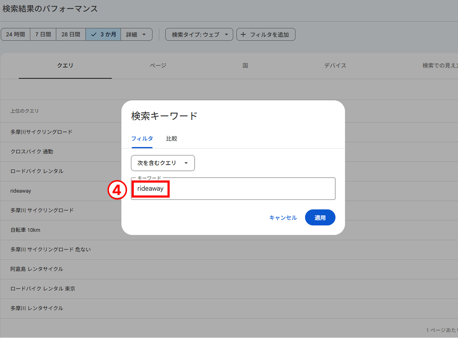This screenshot has width=458, height=338.
Task: Click the キャンセル link
Action: tap(283, 217)
